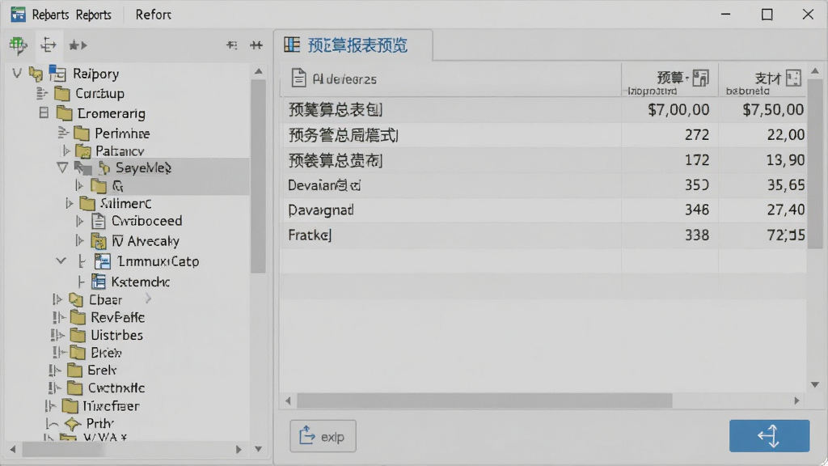Click the Eromerarig folder icon
This screenshot has height=466, width=828.
tap(64, 113)
